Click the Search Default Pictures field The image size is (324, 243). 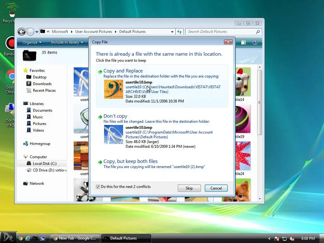224,32
